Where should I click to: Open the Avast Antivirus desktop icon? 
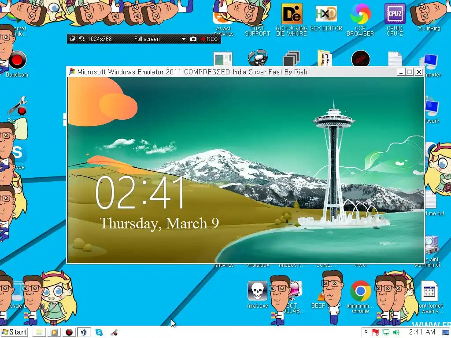(223, 20)
